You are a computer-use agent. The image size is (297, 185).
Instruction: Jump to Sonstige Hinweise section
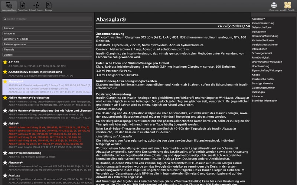[x=262, y=84]
